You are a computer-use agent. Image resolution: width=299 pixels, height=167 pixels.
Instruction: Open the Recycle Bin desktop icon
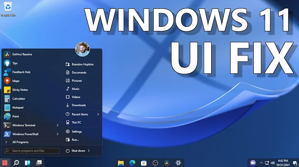[8, 9]
